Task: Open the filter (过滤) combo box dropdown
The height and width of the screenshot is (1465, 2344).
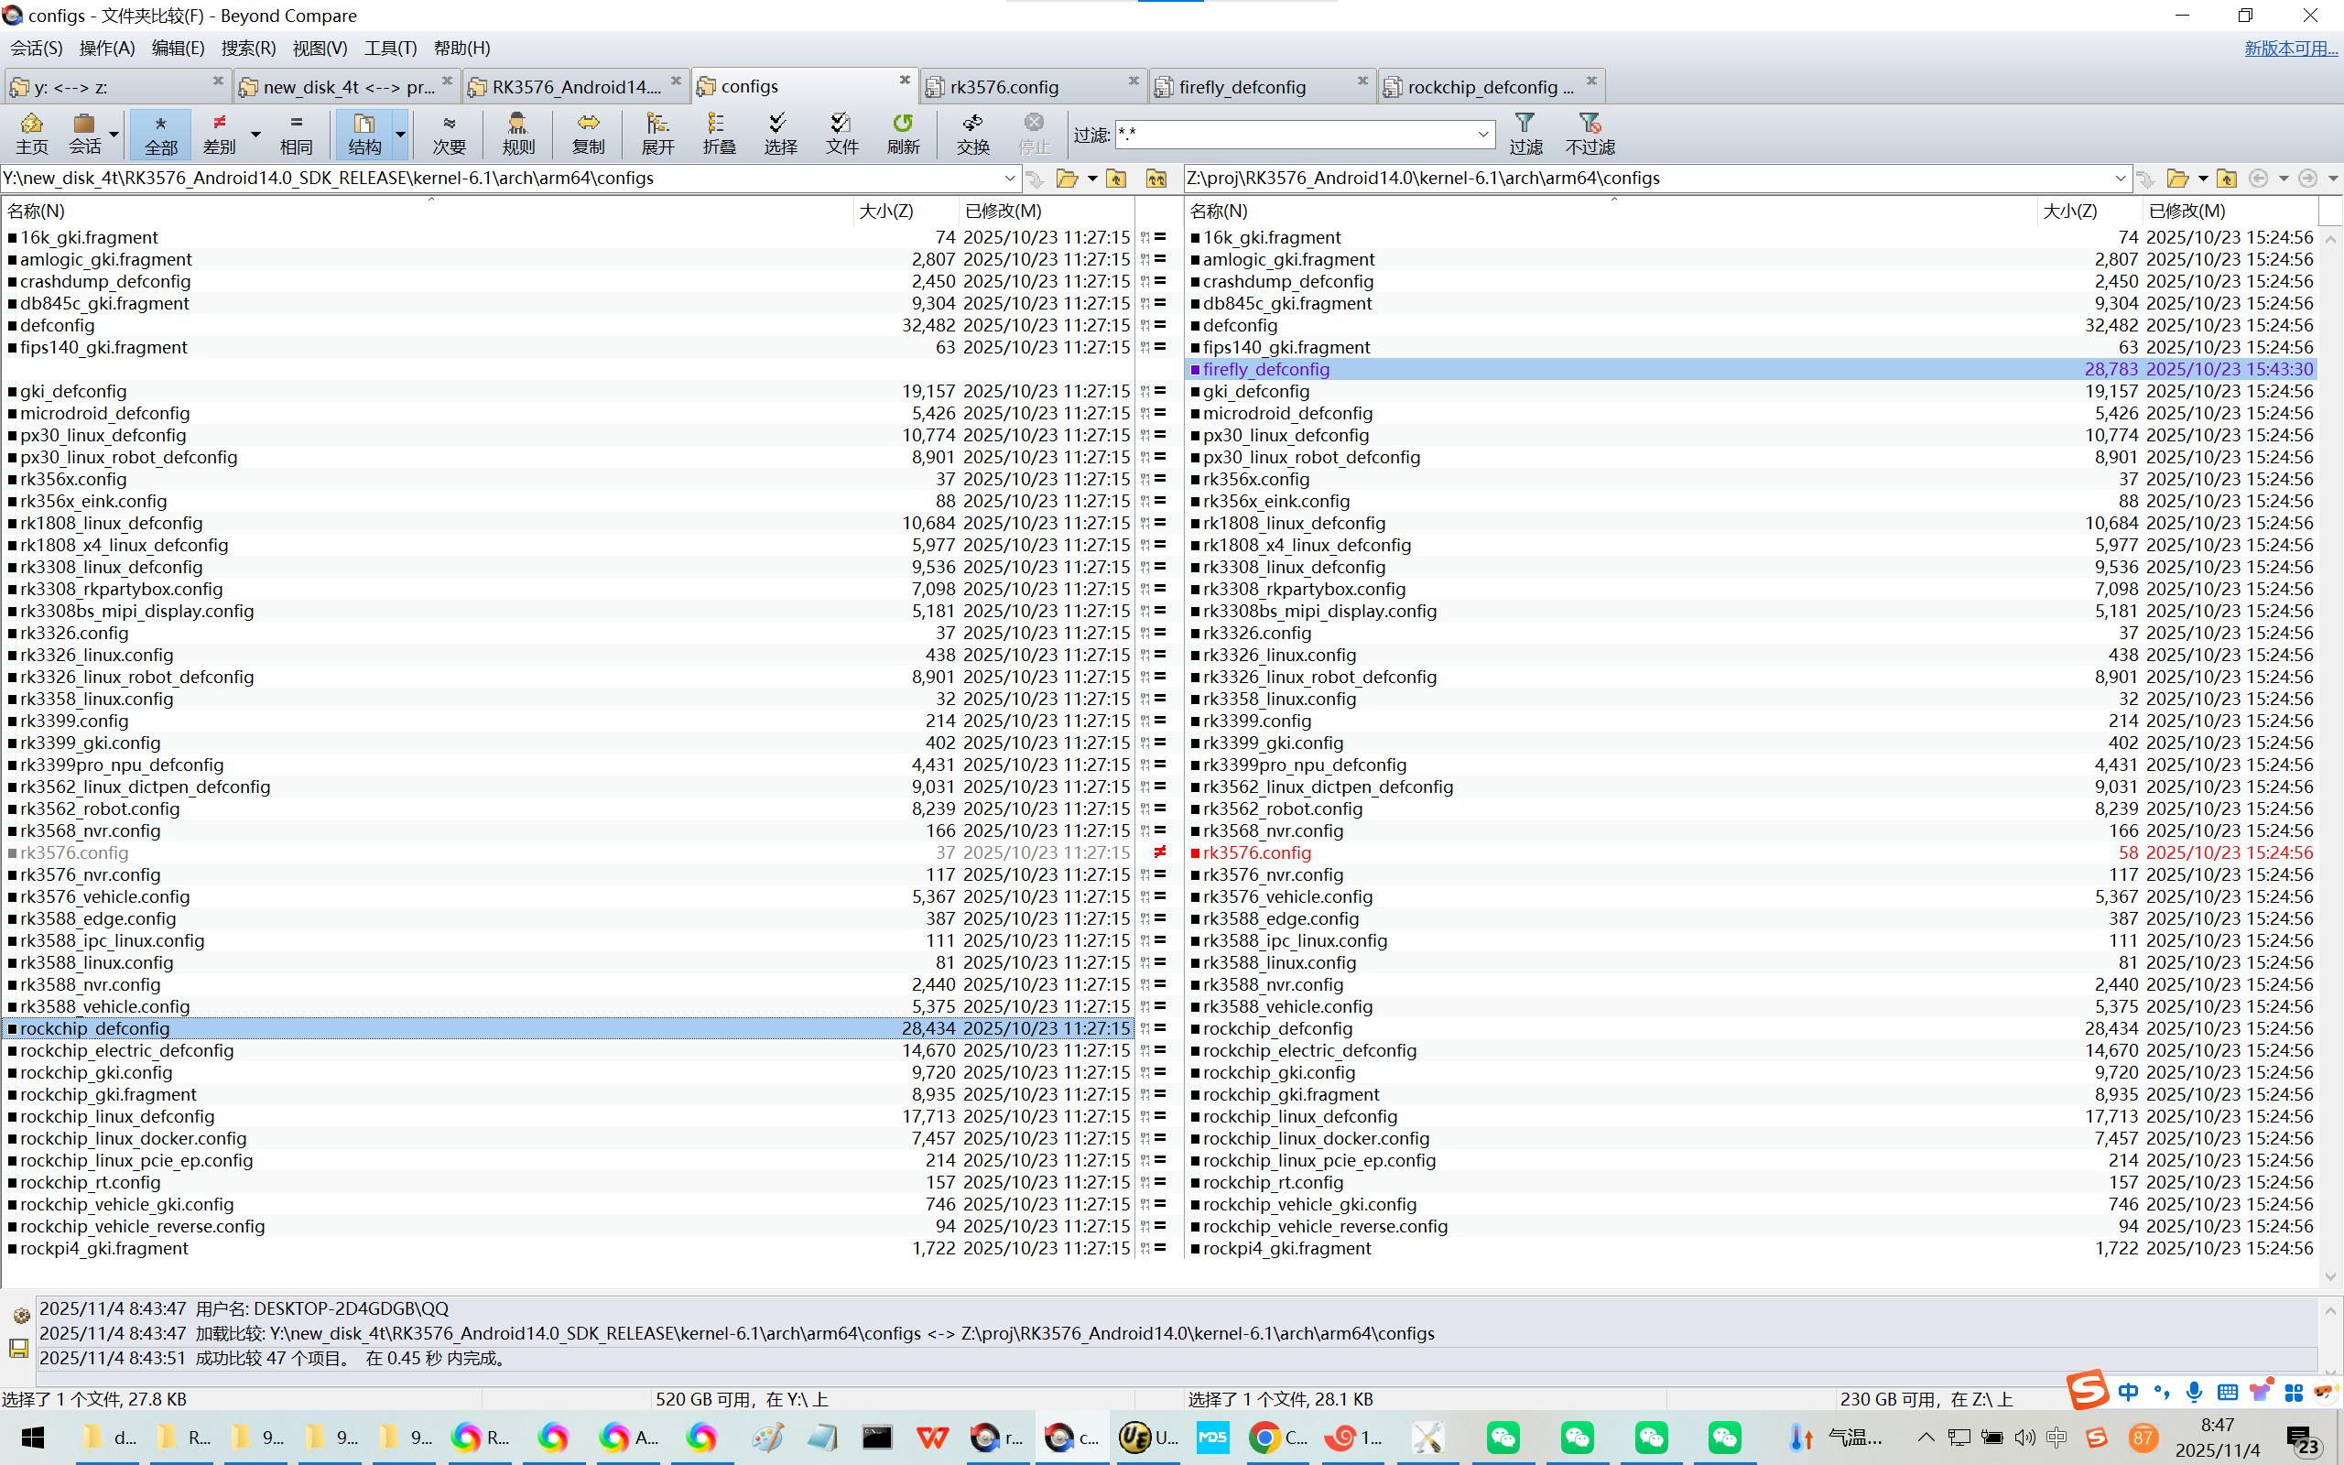Action: [x=1483, y=134]
